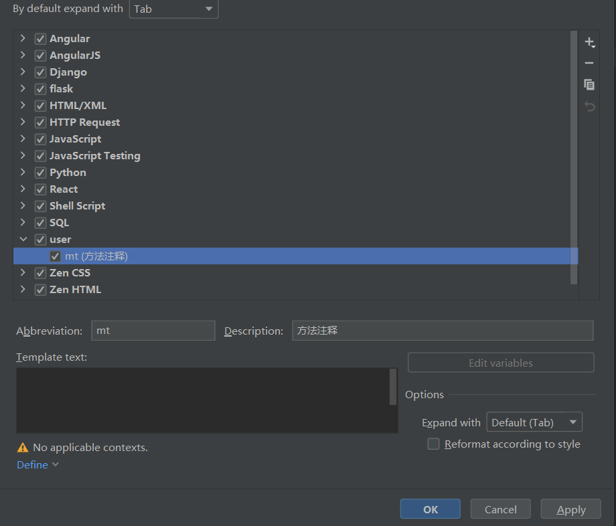Toggle the Zen HTML group checkbox
Screen dimensions: 616x526
40,290
